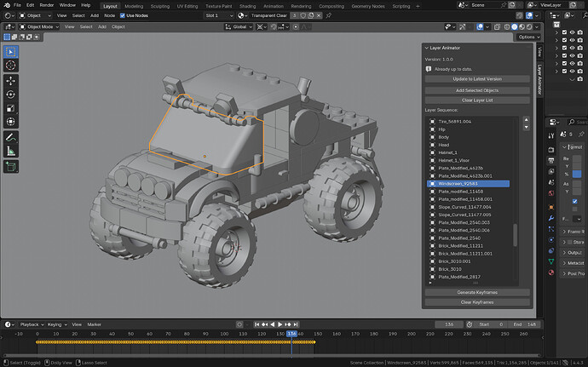Switch to the Shading workspace tab
Viewport: 588px width, 367px height.
click(247, 6)
